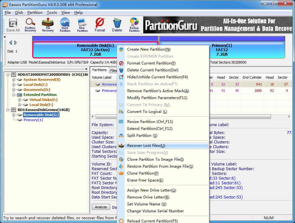Open the Backup Partition tool
The image size is (295, 223).
pos(134,25)
